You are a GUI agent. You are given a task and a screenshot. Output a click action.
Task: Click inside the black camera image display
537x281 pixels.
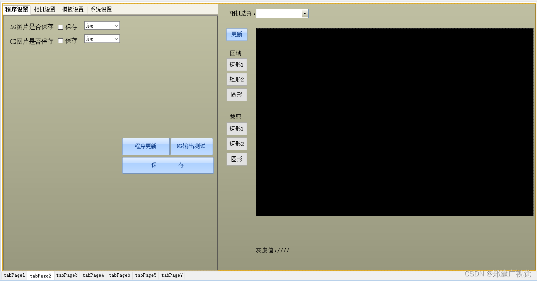point(394,122)
